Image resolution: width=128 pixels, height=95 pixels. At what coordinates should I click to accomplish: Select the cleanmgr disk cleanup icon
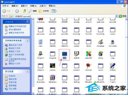coord(101,42)
